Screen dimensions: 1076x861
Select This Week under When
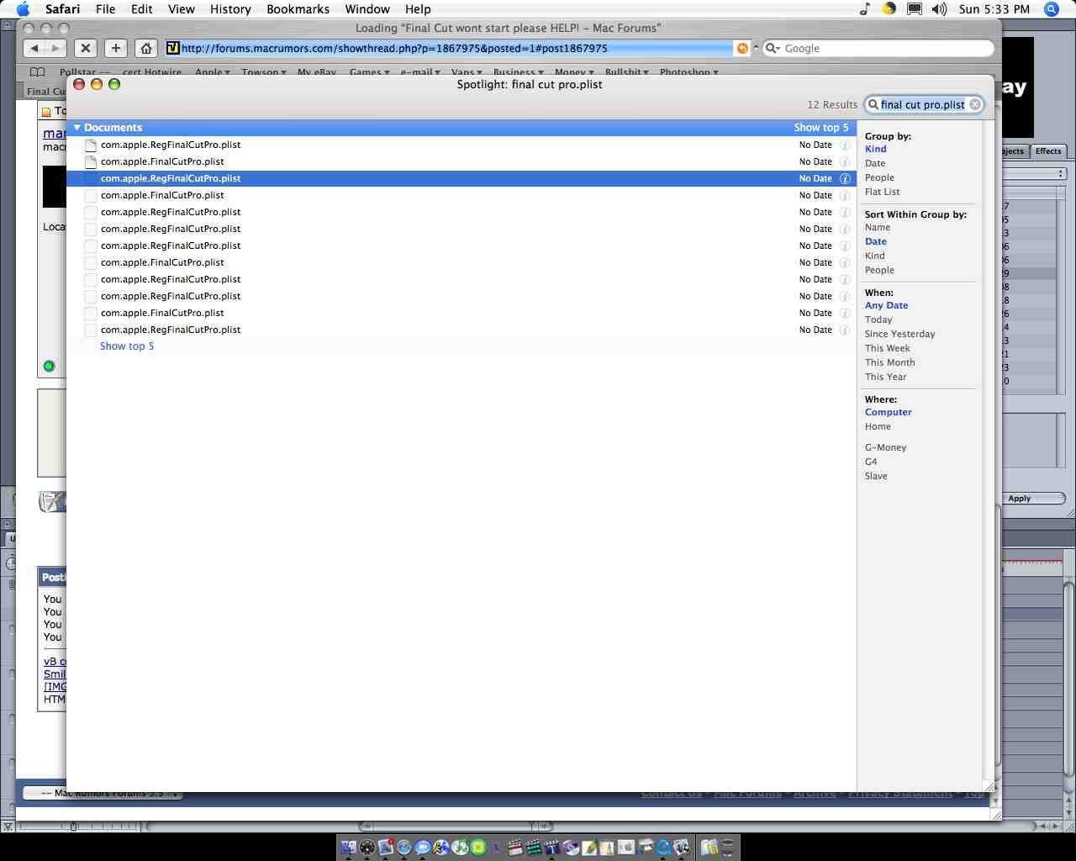(887, 348)
